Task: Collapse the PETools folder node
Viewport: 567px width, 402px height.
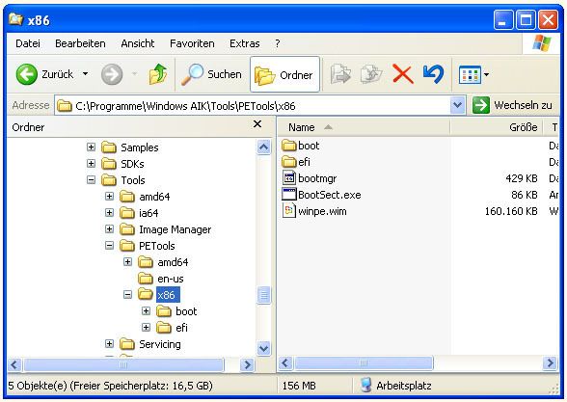Action: click(109, 246)
